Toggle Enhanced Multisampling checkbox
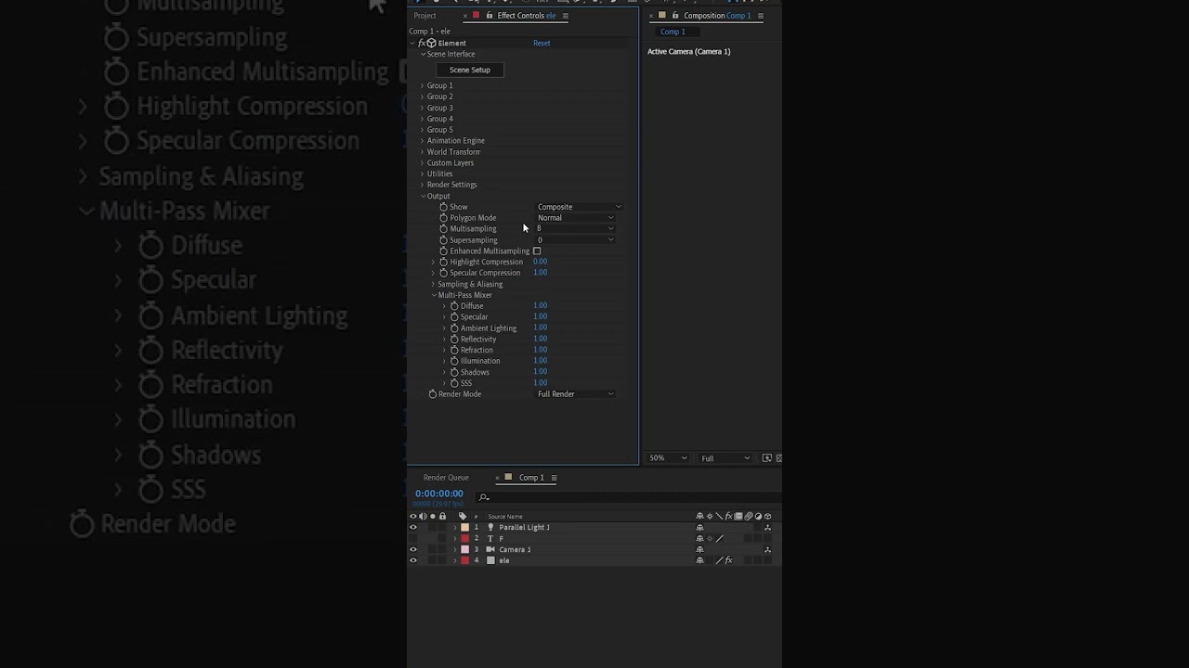The image size is (1189, 668). [x=537, y=251]
